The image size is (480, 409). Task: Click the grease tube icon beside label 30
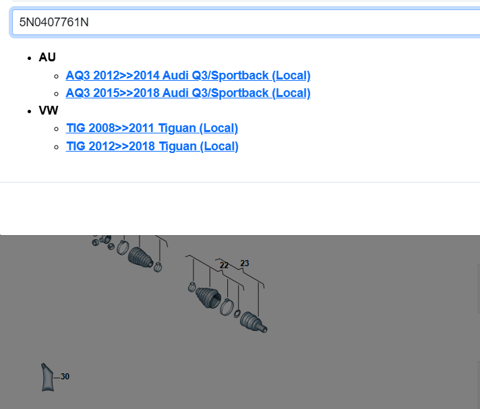48,377
